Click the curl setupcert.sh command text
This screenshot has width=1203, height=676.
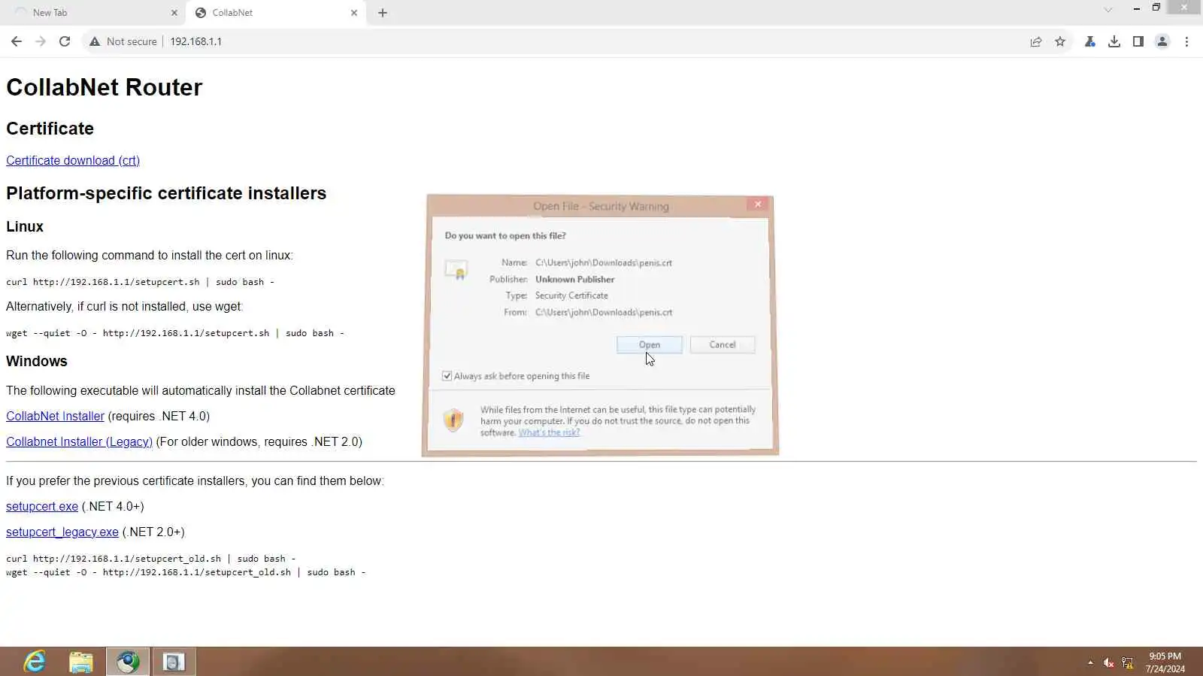click(140, 282)
